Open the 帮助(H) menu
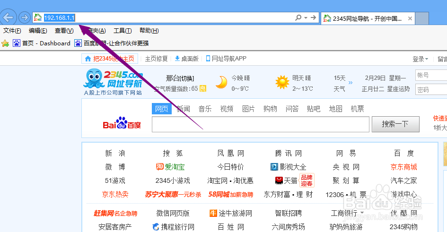Viewport: 447px width, 232px height. click(149, 30)
